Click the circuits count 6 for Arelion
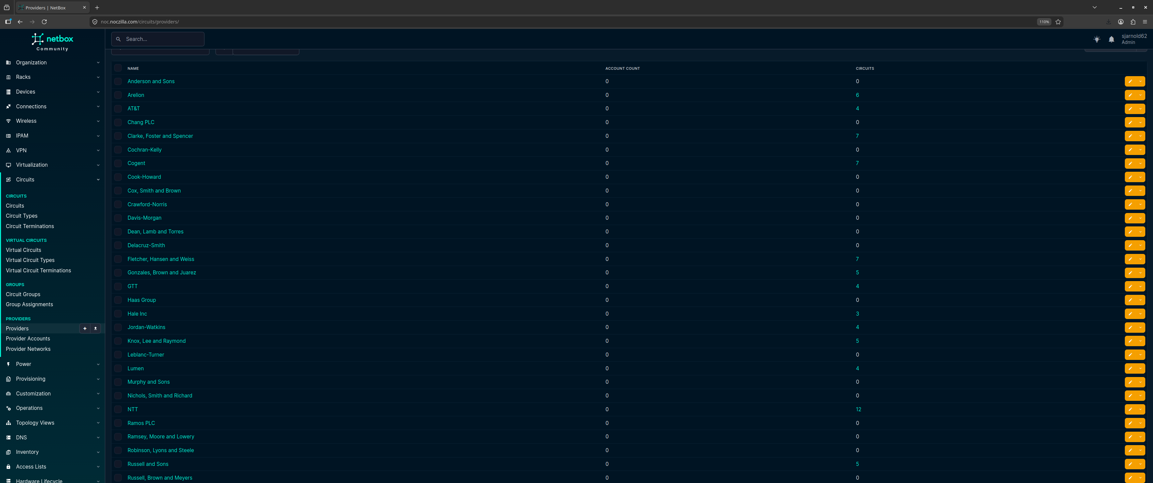Image resolution: width=1153 pixels, height=483 pixels. pos(858,95)
